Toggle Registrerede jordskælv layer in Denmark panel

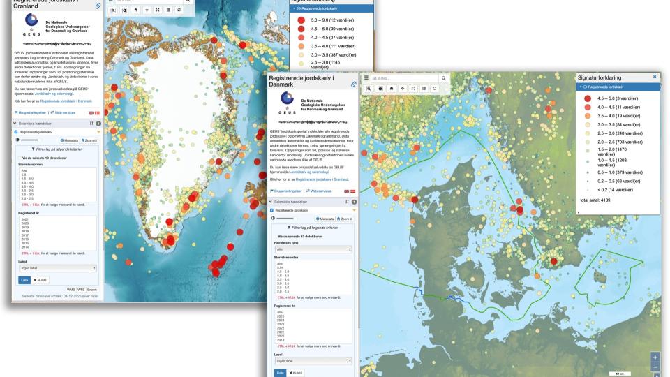(x=271, y=209)
